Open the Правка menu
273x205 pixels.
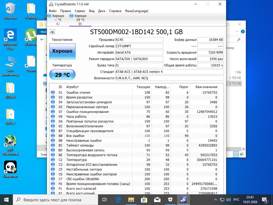pos(66,11)
